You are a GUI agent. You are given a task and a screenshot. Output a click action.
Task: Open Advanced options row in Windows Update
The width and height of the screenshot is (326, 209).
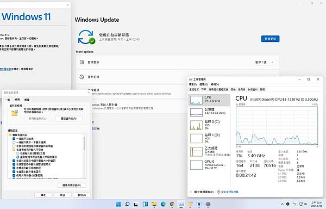click(x=132, y=91)
